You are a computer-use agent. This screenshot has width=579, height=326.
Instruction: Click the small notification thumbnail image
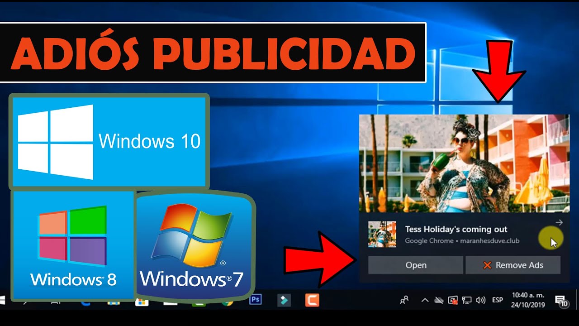pyautogui.click(x=382, y=234)
